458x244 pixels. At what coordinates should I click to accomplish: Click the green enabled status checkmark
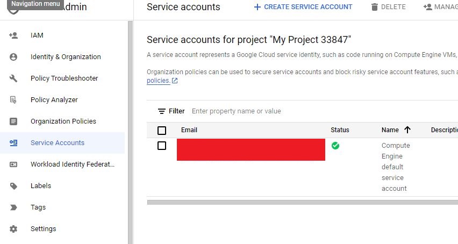coord(335,146)
